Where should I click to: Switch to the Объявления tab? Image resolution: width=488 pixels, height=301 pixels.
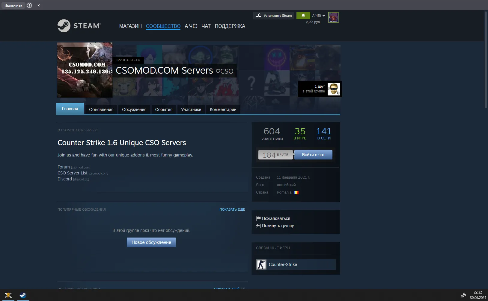click(101, 110)
